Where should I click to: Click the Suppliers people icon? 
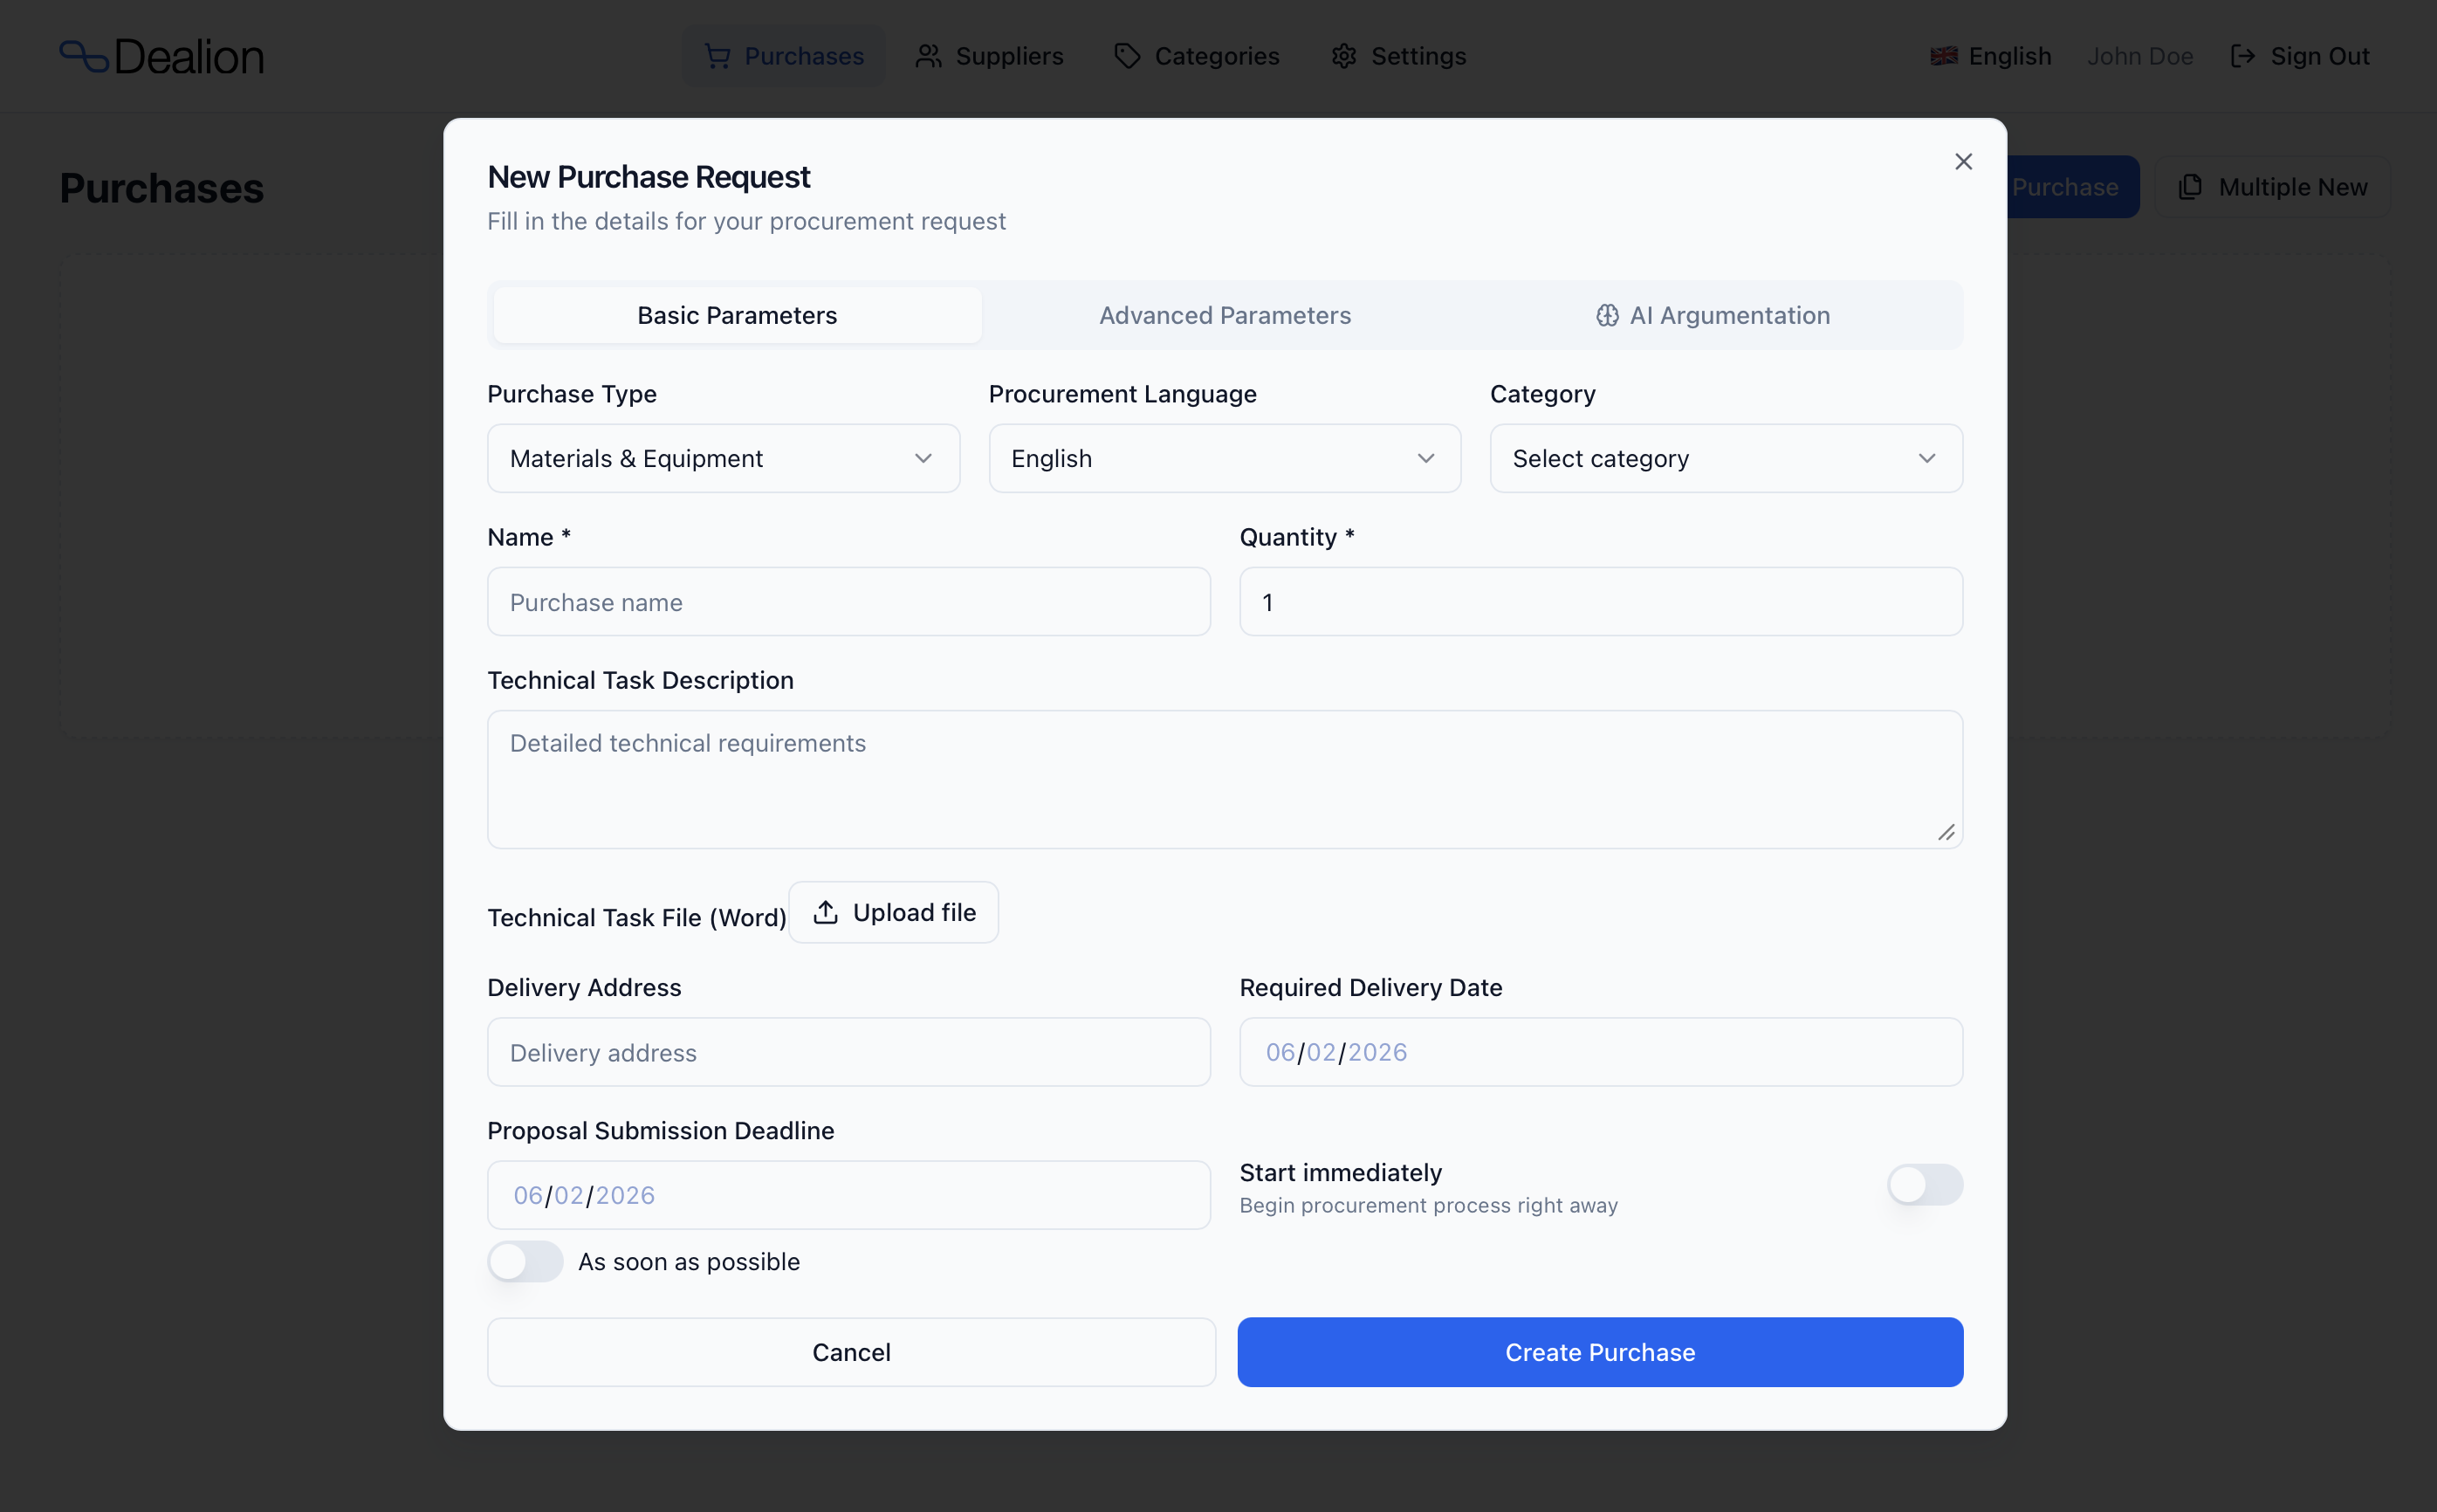[929, 56]
